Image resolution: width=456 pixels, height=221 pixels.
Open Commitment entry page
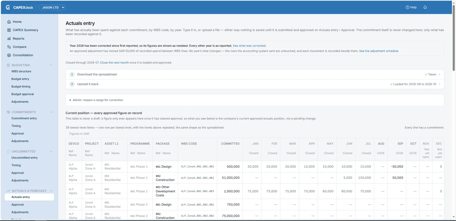24,118
